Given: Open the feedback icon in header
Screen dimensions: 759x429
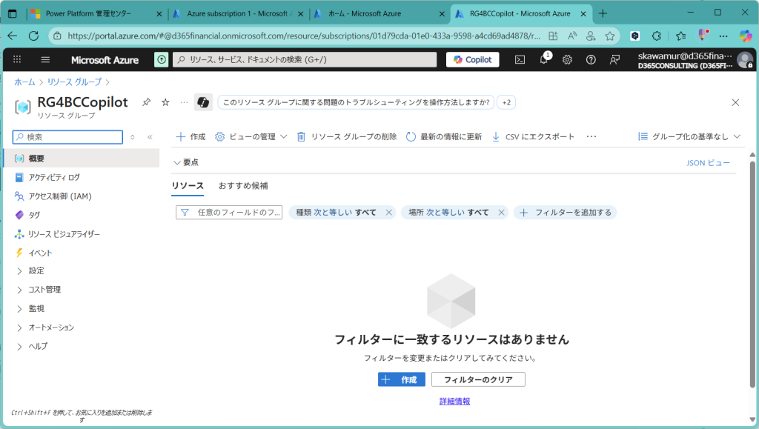Looking at the screenshot, I should pyautogui.click(x=614, y=59).
